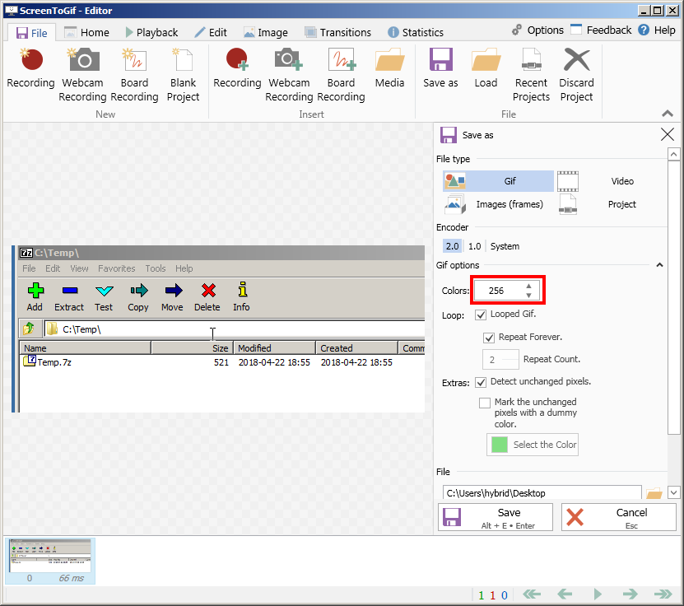684x606 pixels.
Task: Insert a Board Recording from the Insert group
Action: click(x=341, y=75)
